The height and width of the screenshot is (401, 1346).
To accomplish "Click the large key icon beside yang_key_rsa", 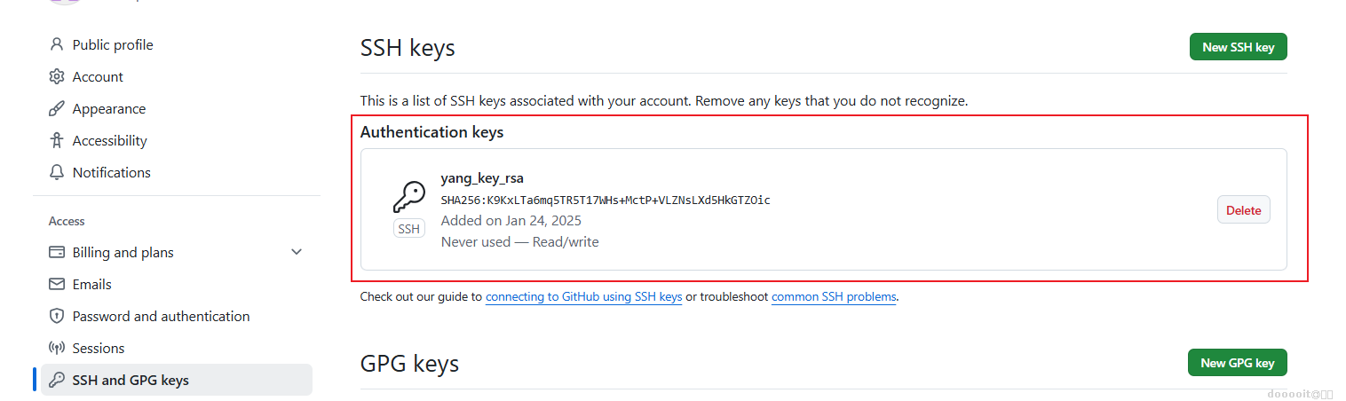I will [408, 198].
